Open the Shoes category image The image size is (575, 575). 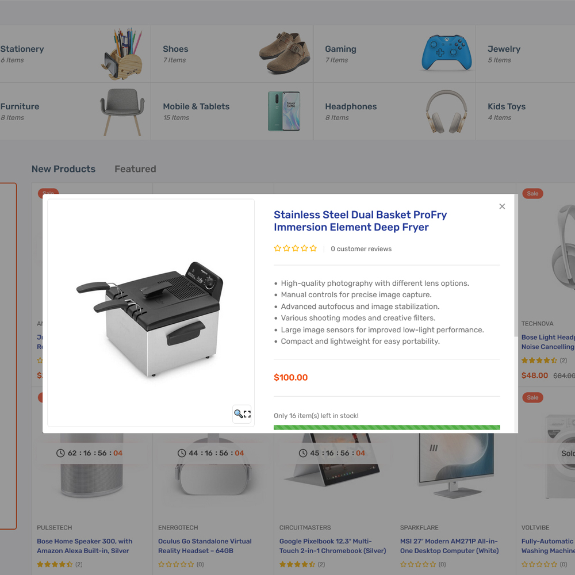285,53
